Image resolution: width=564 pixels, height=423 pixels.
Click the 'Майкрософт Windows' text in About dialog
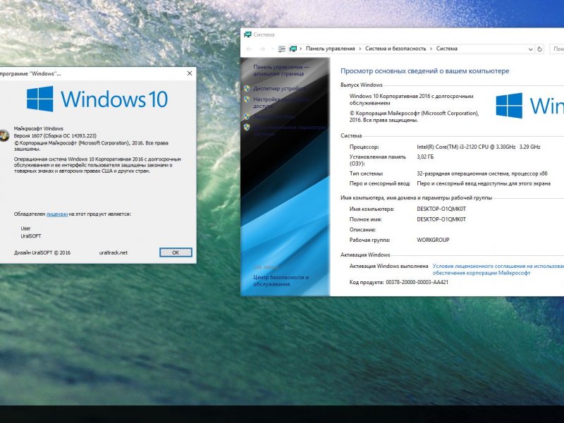39,128
